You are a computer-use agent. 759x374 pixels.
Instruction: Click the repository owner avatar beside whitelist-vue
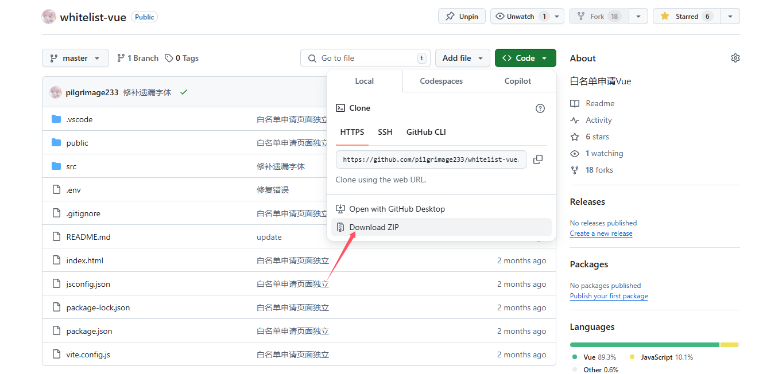tap(49, 17)
